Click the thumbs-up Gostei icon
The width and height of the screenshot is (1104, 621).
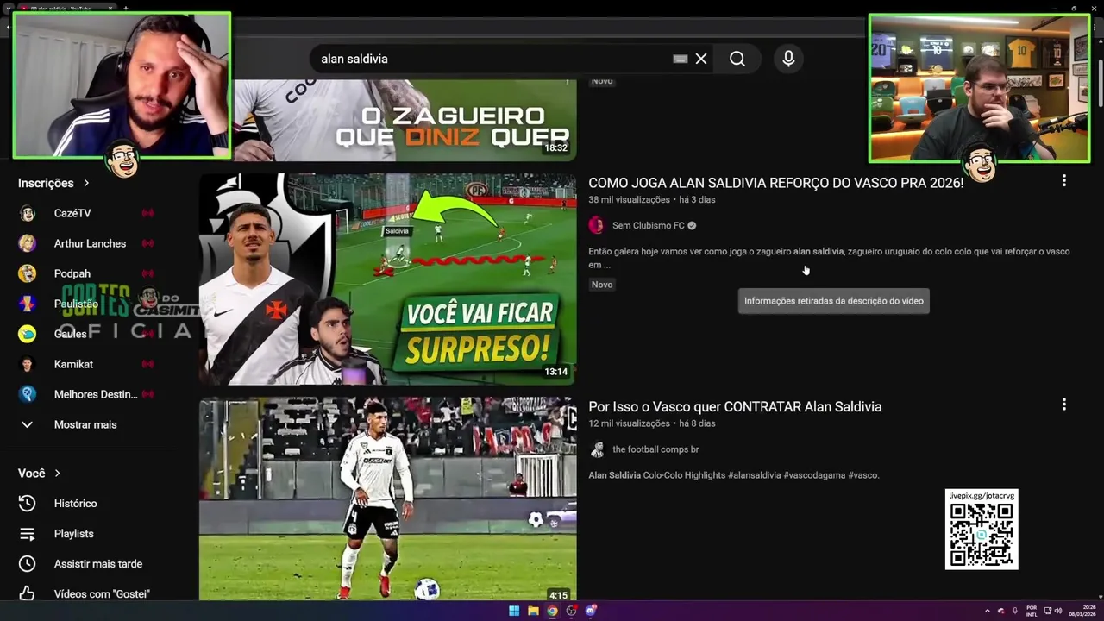(x=28, y=593)
